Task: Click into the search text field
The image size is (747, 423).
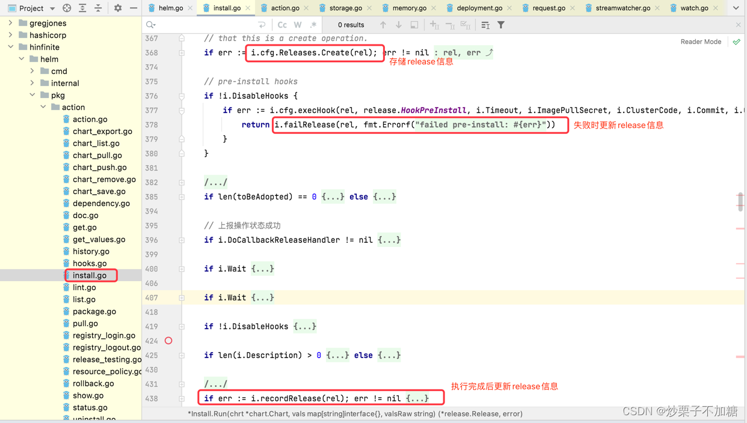Action: pyautogui.click(x=207, y=25)
